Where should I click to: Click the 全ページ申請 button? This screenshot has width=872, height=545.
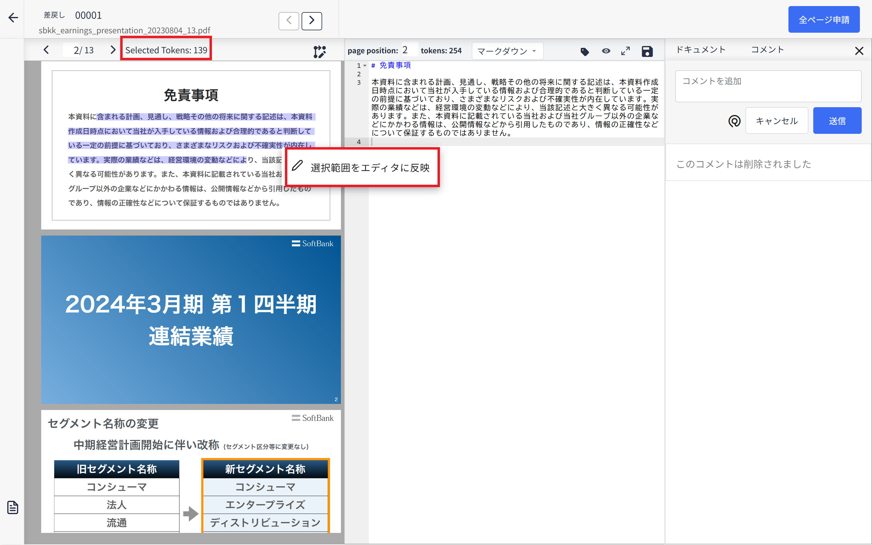824,19
